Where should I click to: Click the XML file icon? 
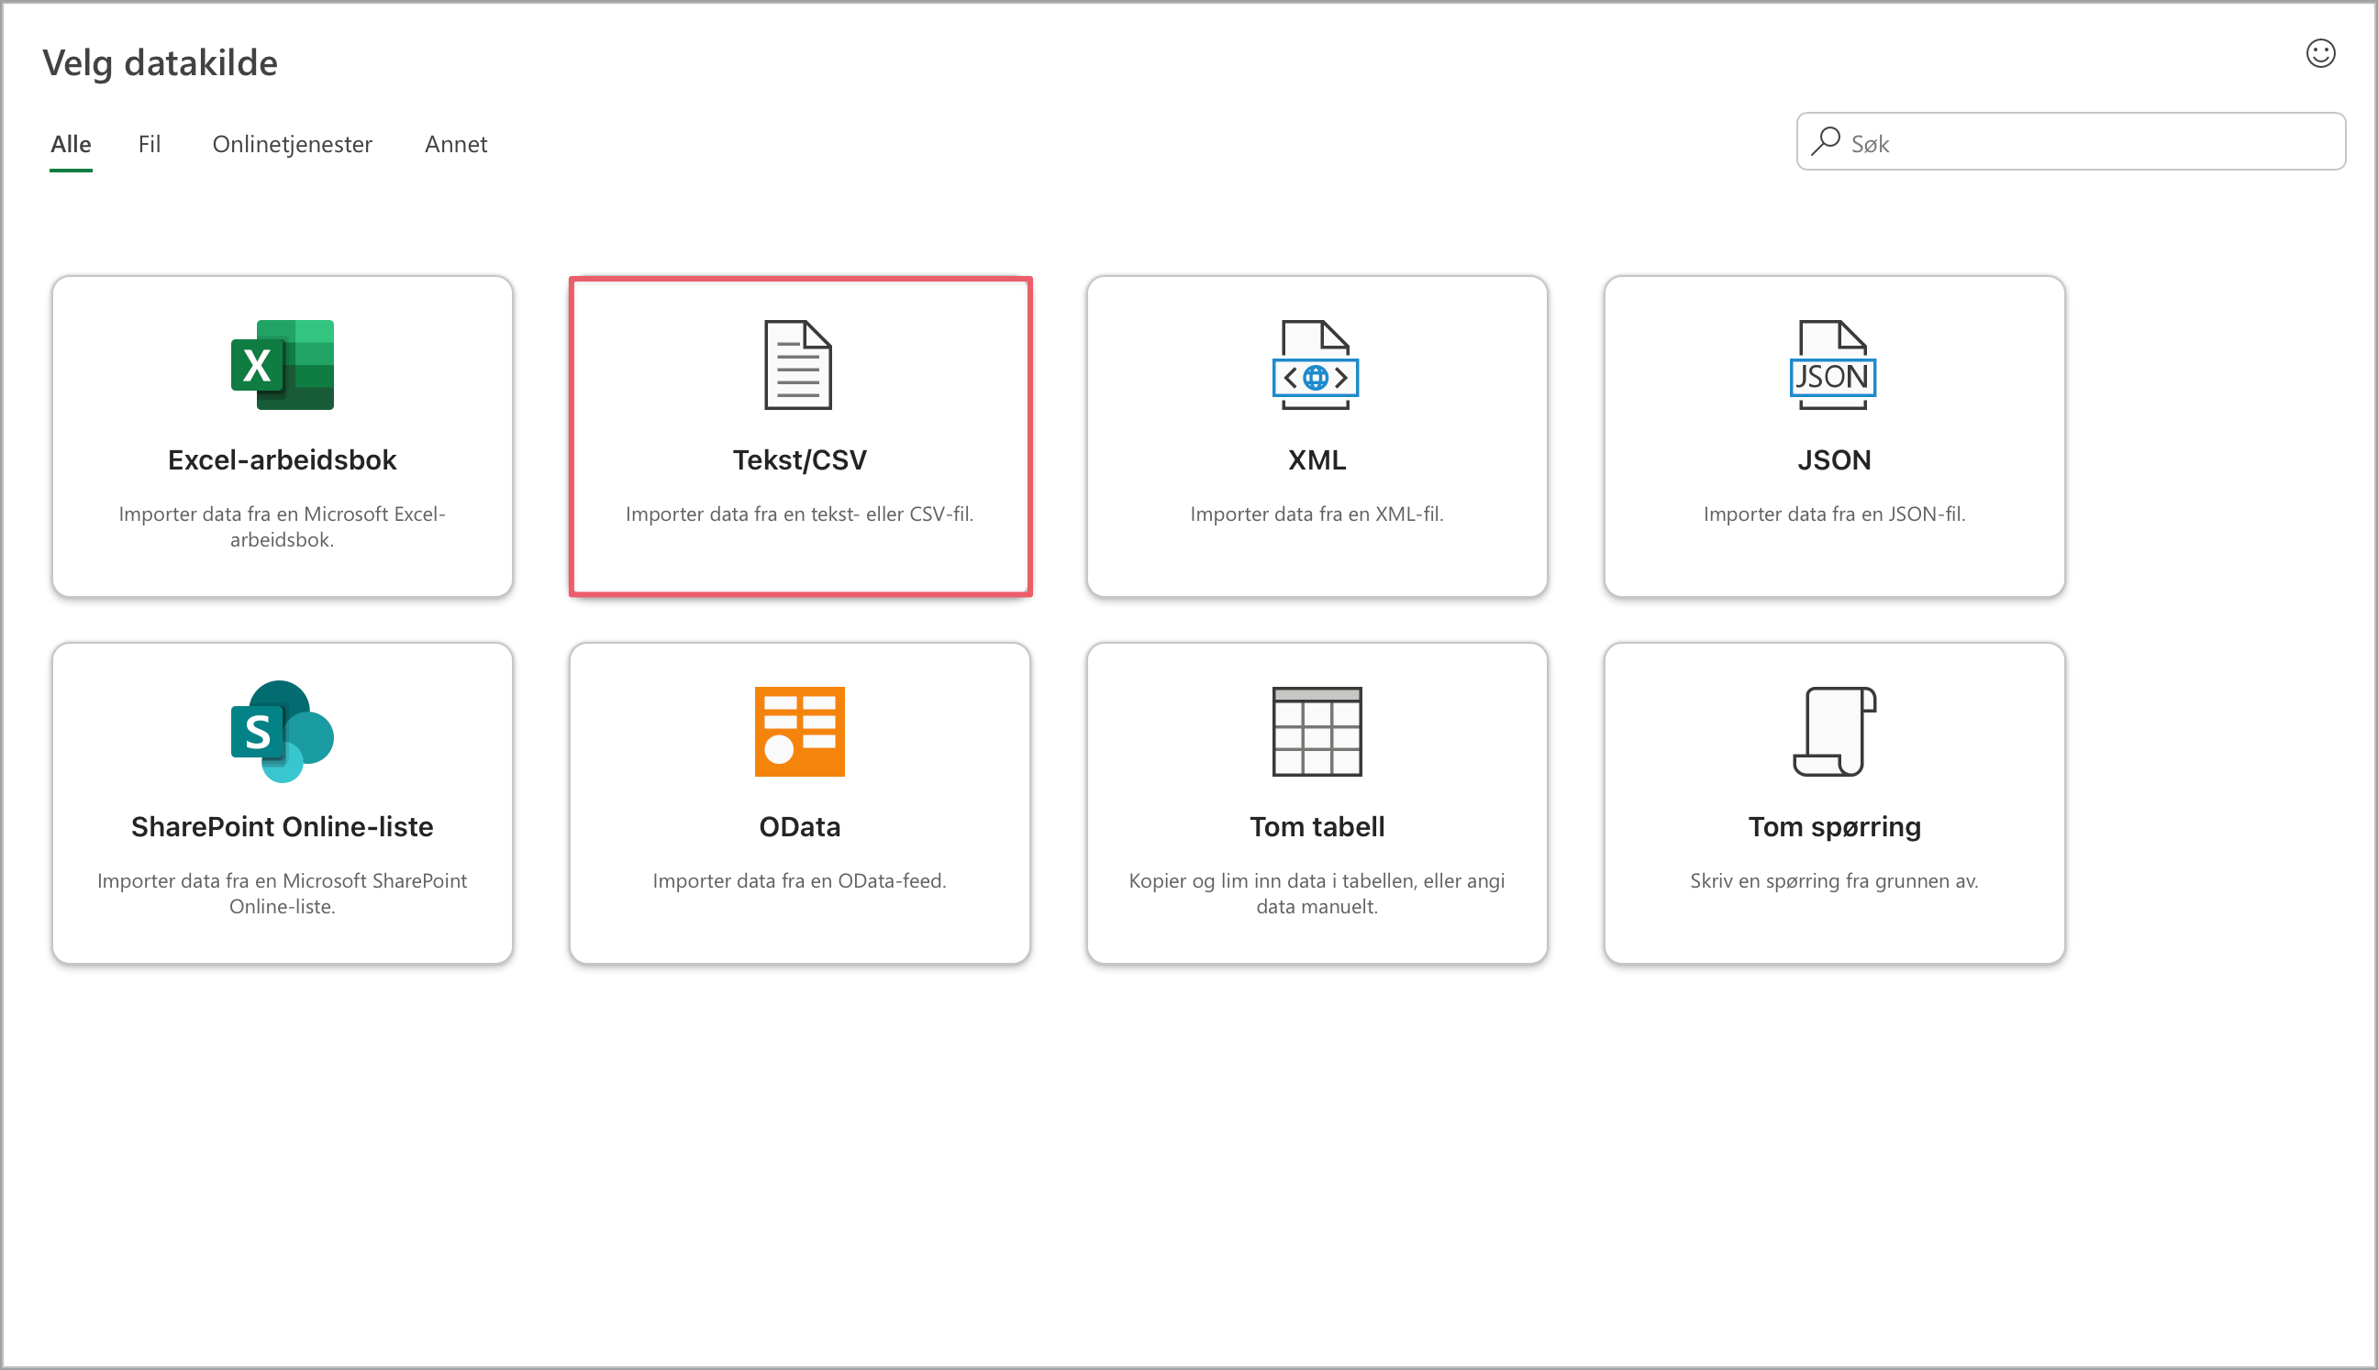(1317, 365)
